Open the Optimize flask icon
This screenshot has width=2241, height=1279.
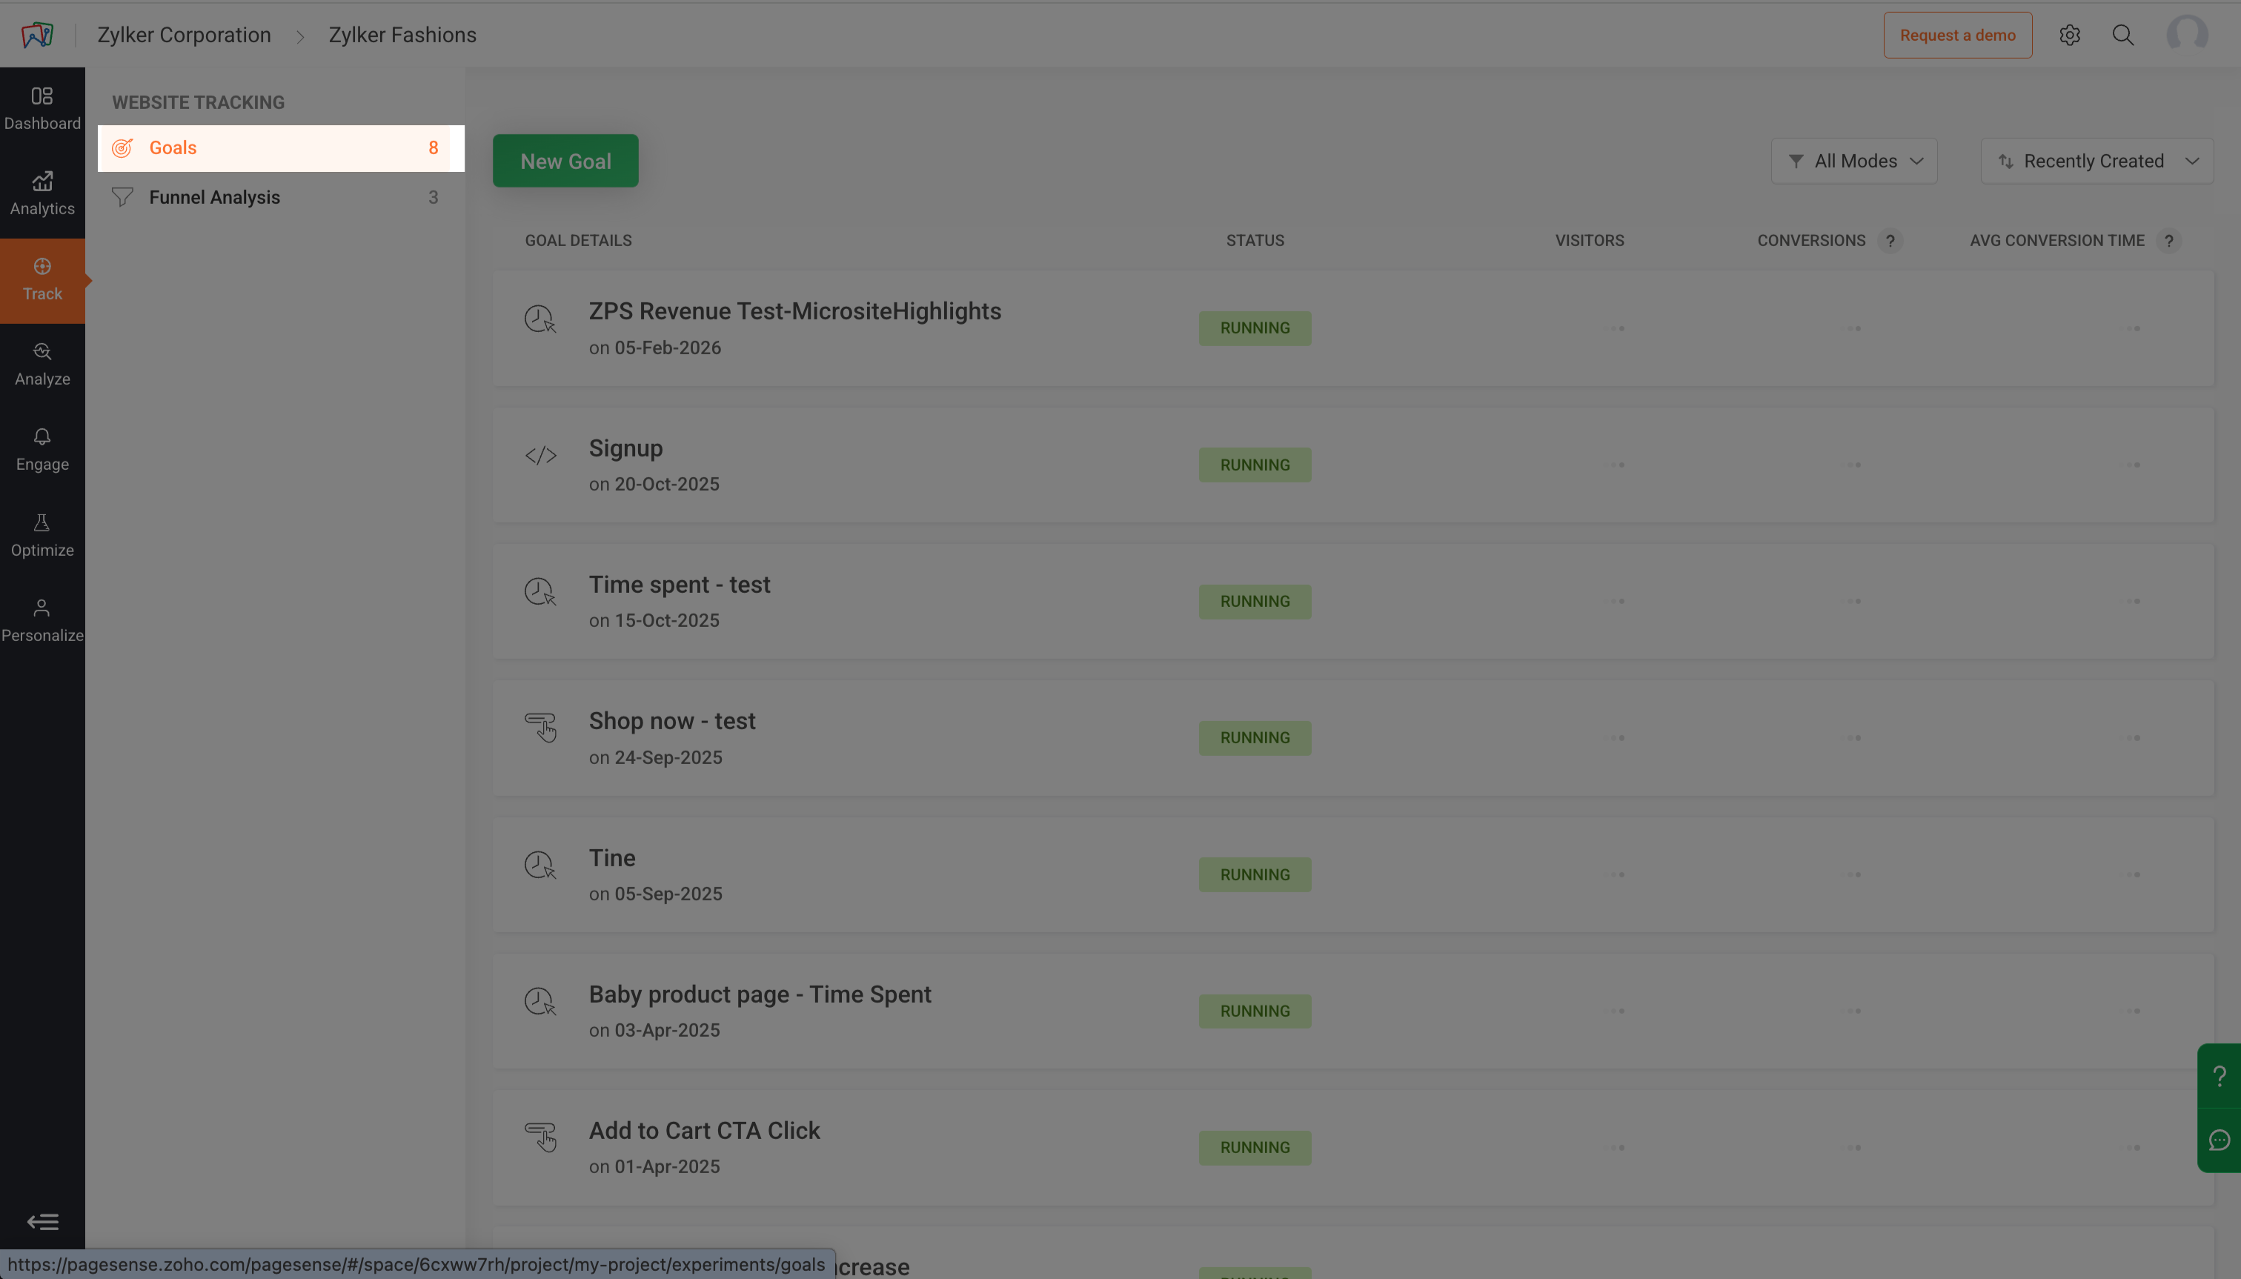[42, 534]
